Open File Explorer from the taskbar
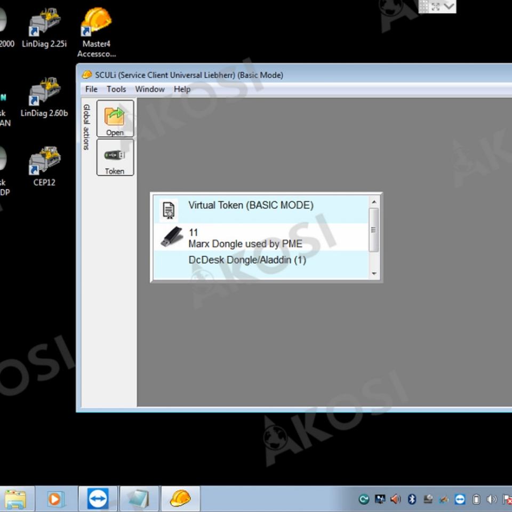The width and height of the screenshot is (512, 512). click(15, 499)
